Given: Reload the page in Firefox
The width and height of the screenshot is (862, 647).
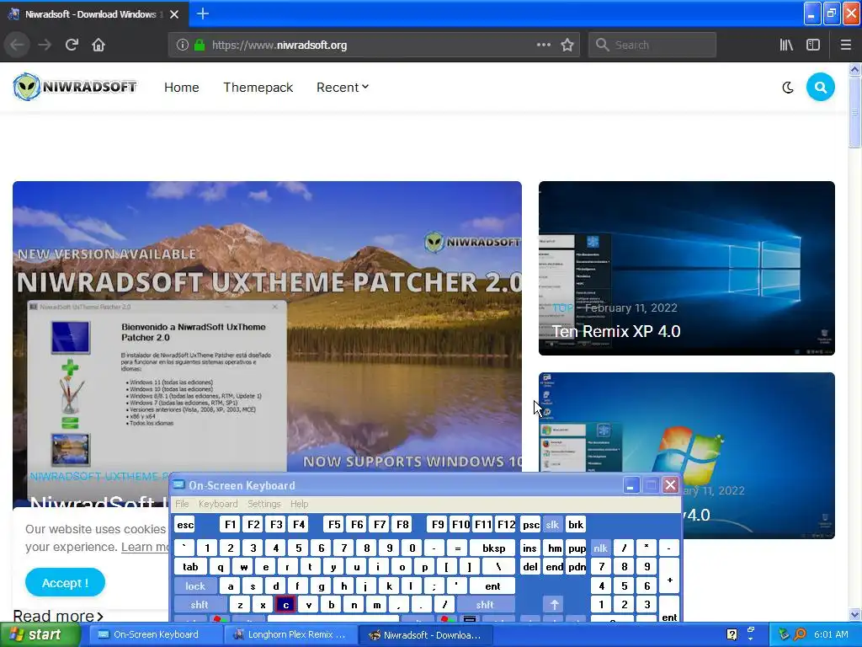Looking at the screenshot, I should [x=72, y=45].
